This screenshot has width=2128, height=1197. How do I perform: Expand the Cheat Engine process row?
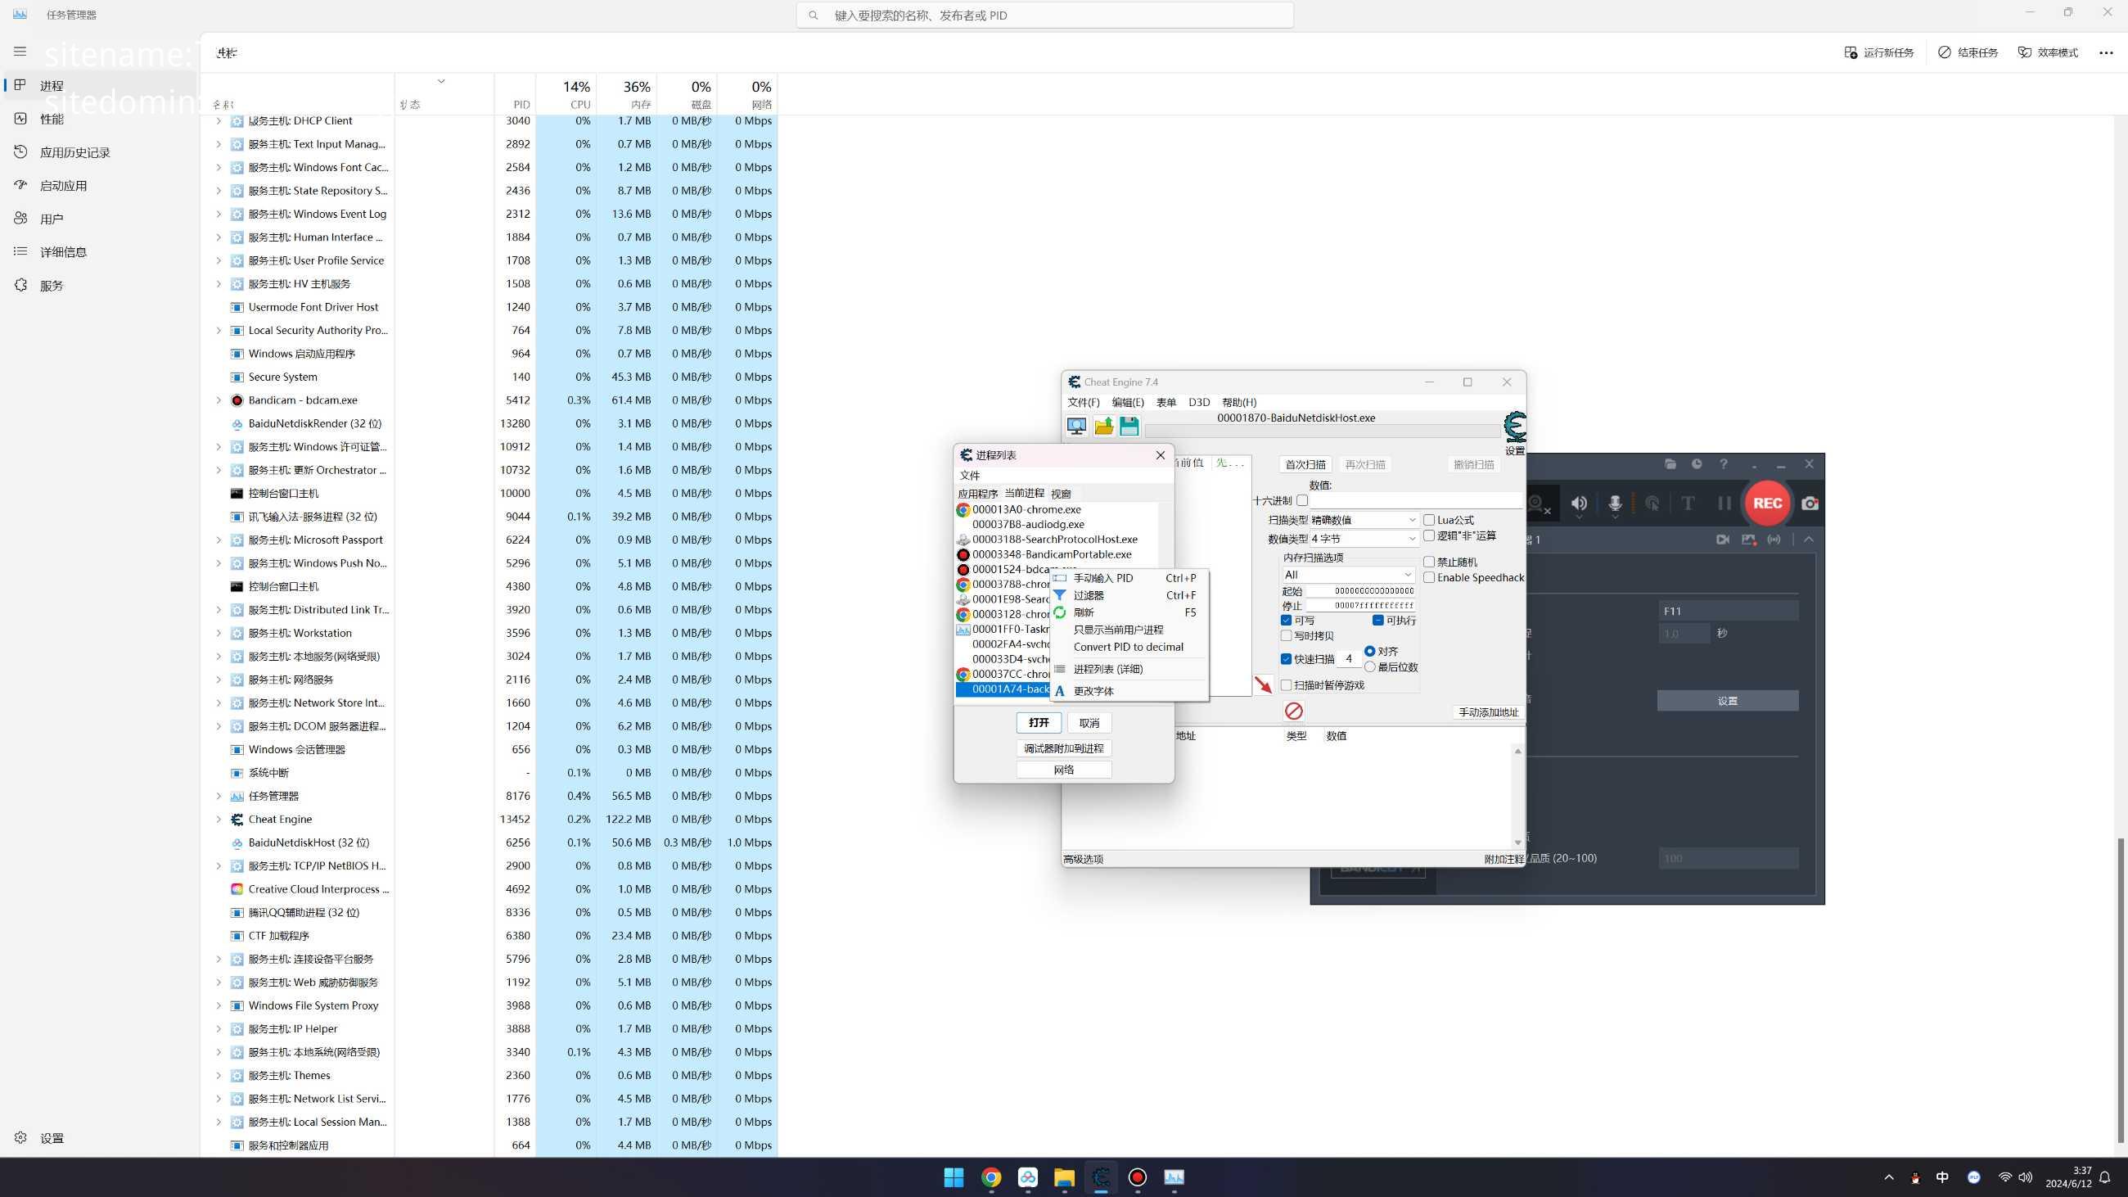click(x=218, y=820)
